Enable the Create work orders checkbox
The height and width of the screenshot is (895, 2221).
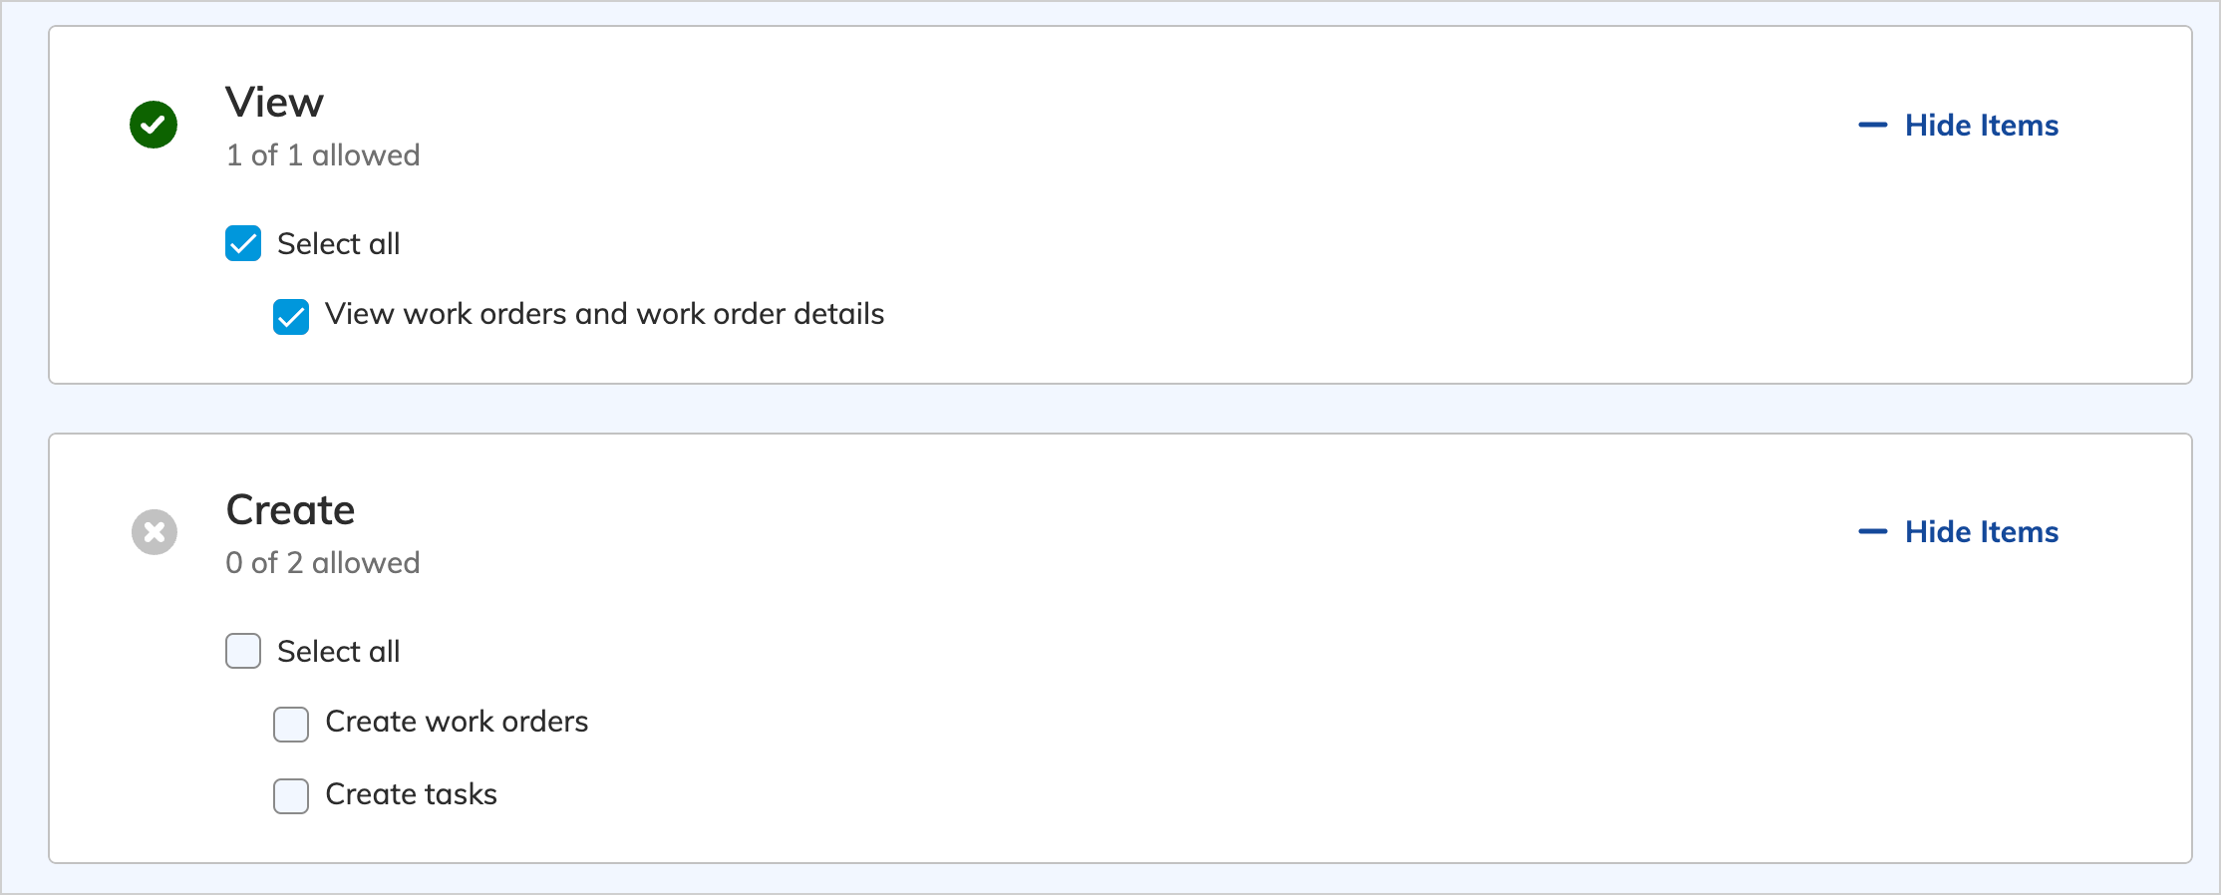click(x=291, y=725)
